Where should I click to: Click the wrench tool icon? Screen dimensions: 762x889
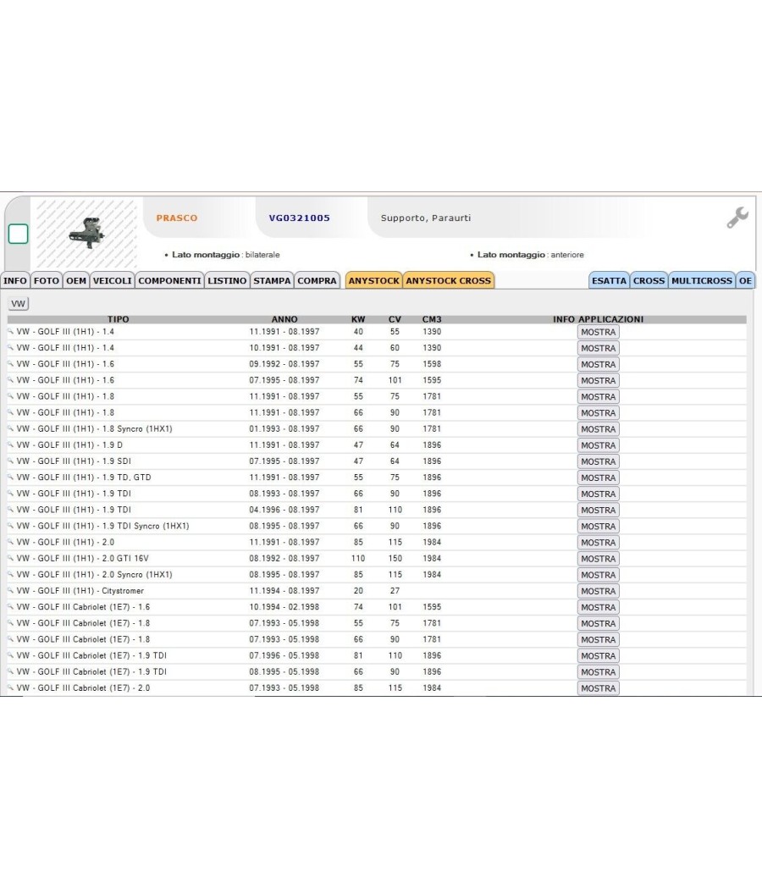click(x=737, y=218)
